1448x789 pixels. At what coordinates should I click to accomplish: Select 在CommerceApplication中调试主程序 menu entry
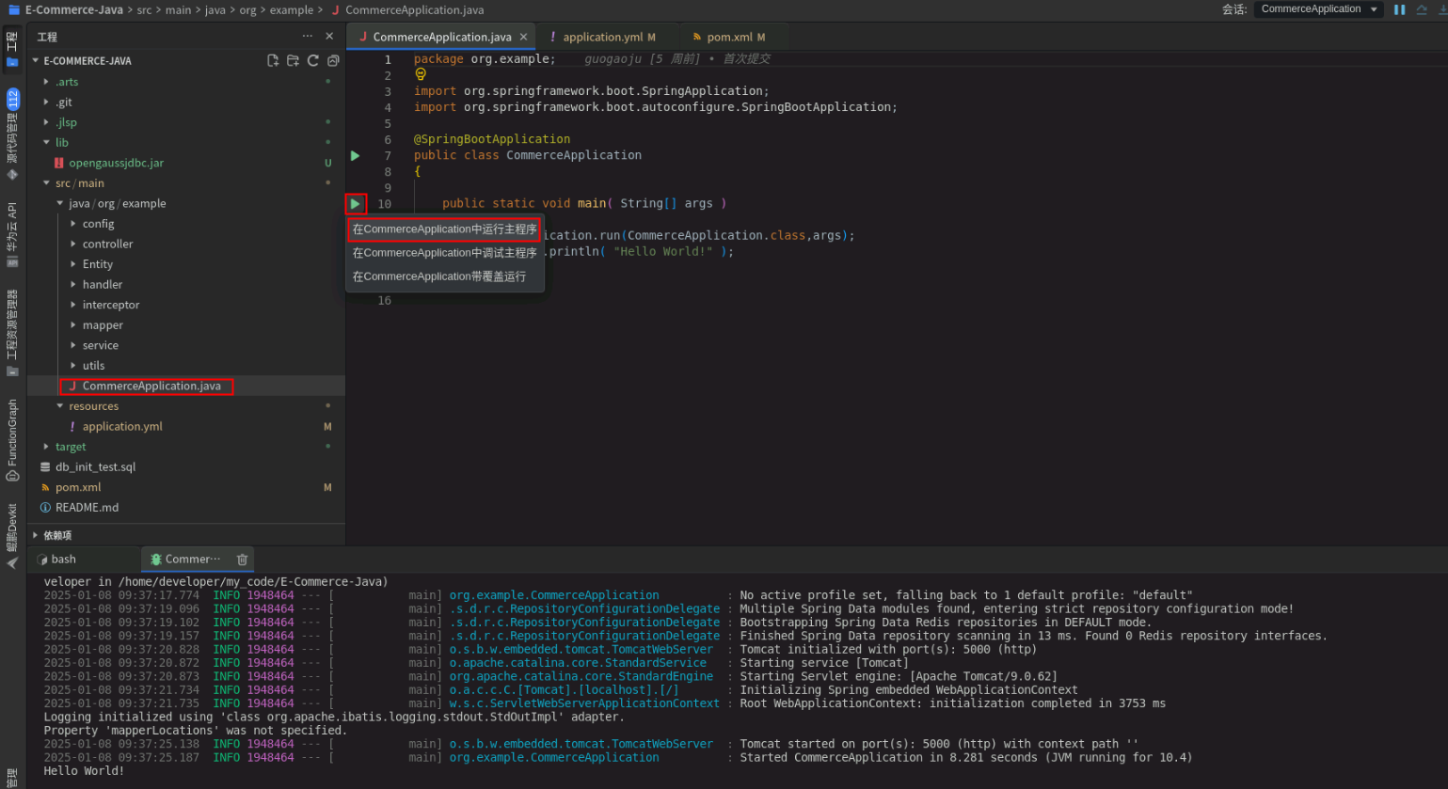445,253
